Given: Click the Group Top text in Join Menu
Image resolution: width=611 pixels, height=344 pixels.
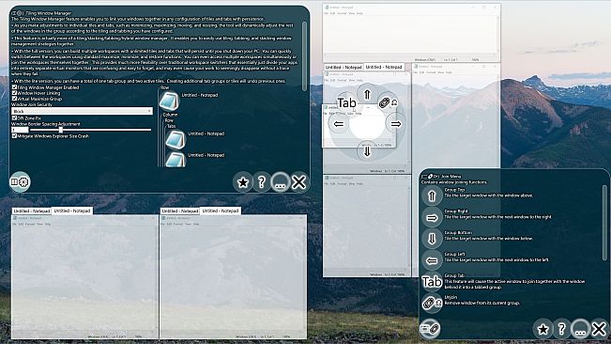Looking at the screenshot, I should pos(454,190).
